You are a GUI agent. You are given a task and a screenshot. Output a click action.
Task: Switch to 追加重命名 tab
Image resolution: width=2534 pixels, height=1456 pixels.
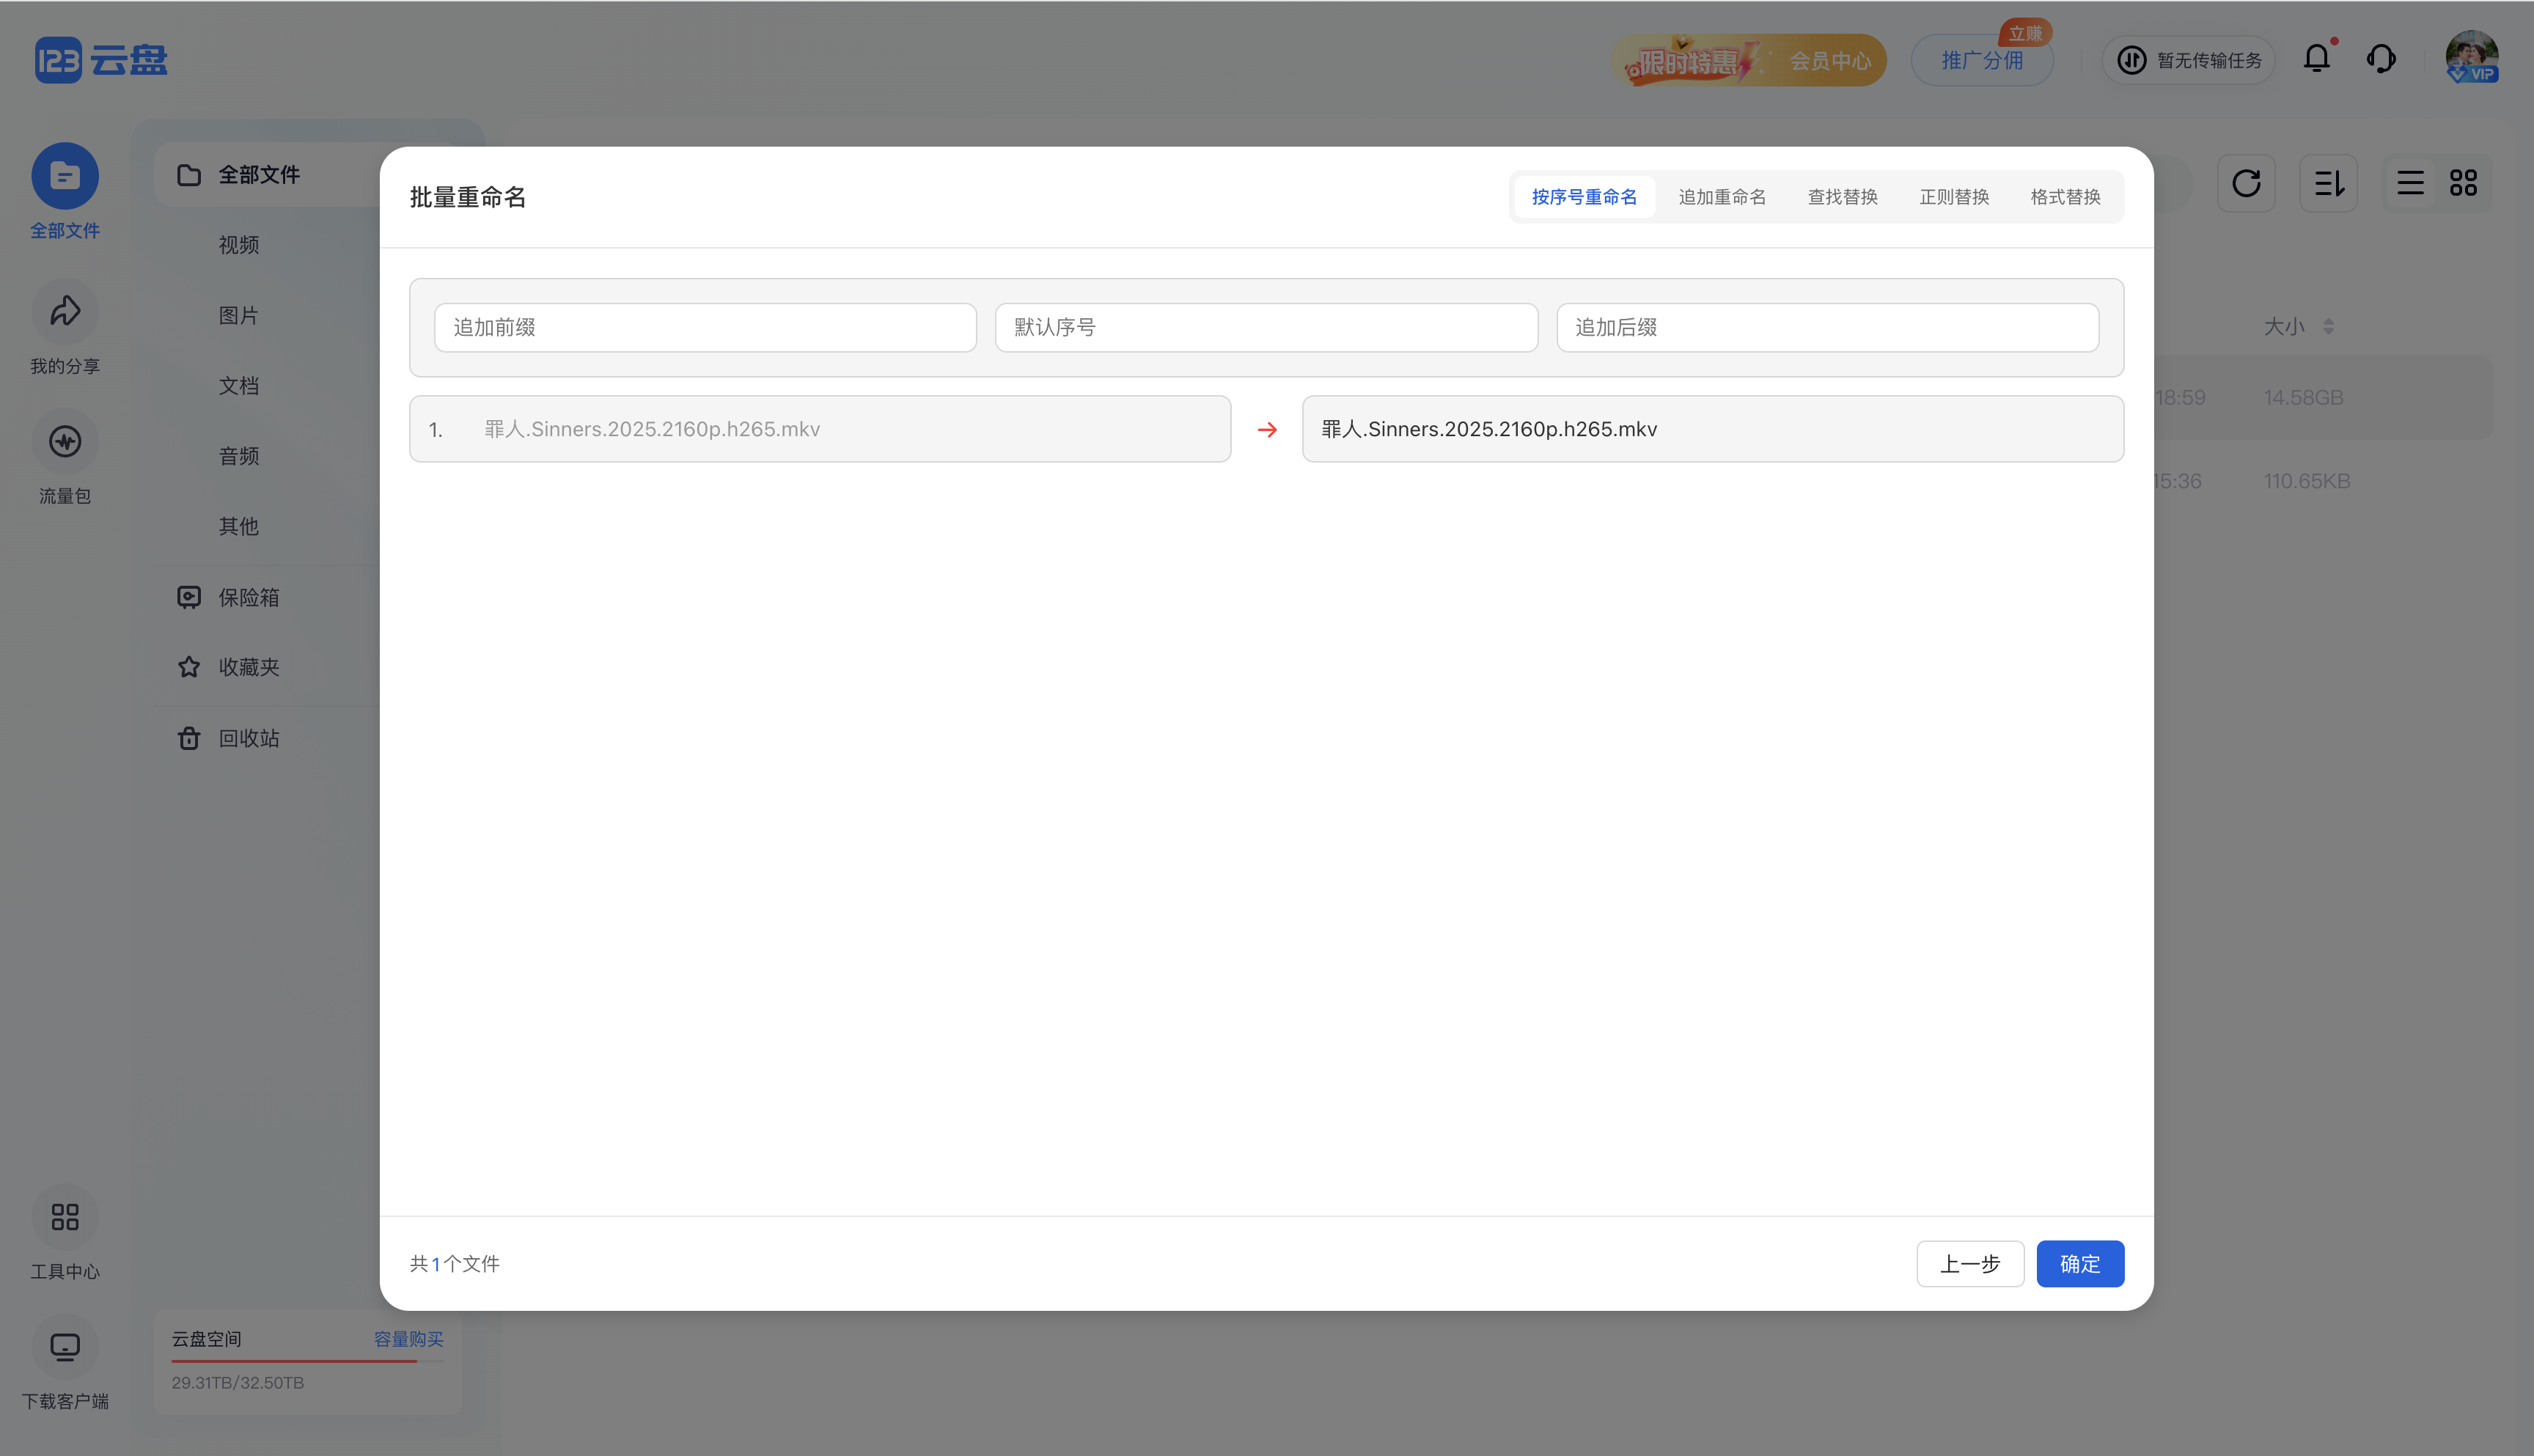[x=1721, y=197]
